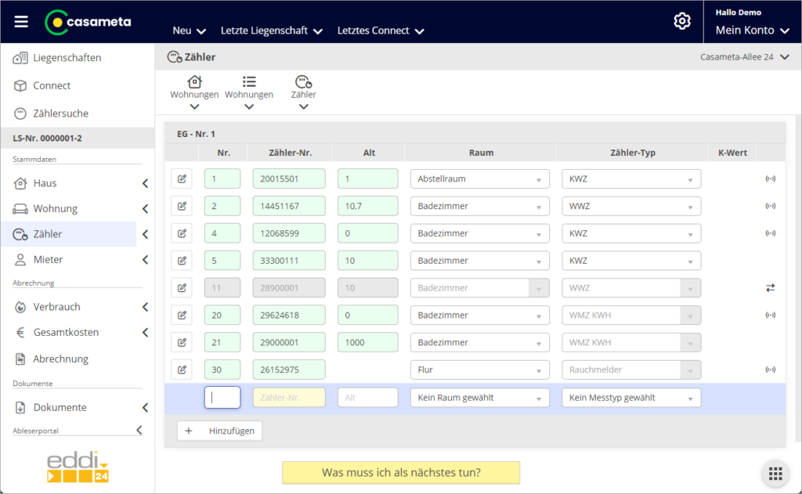Open the Mein Konto menu

point(754,31)
